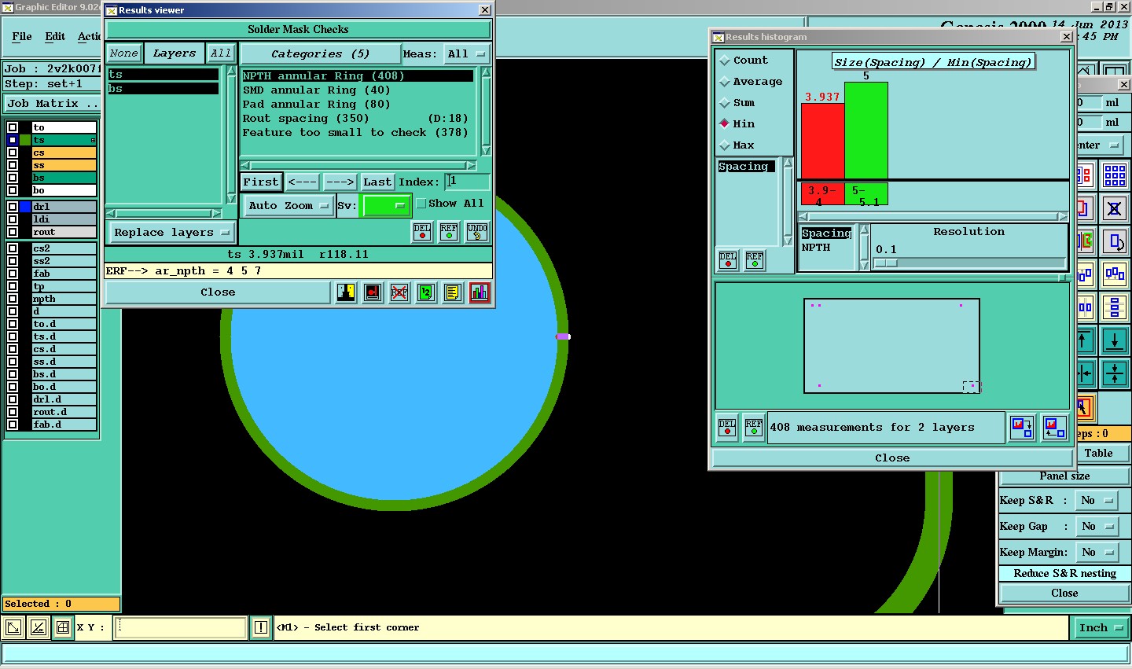Click the First button
This screenshot has height=669, width=1132.
pyautogui.click(x=261, y=182)
